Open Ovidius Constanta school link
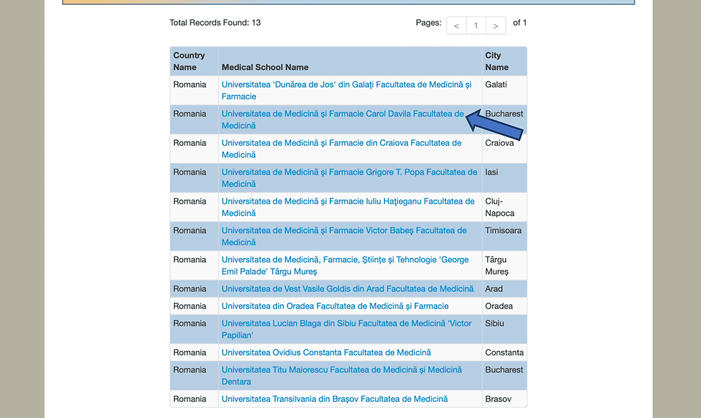 [x=326, y=352]
